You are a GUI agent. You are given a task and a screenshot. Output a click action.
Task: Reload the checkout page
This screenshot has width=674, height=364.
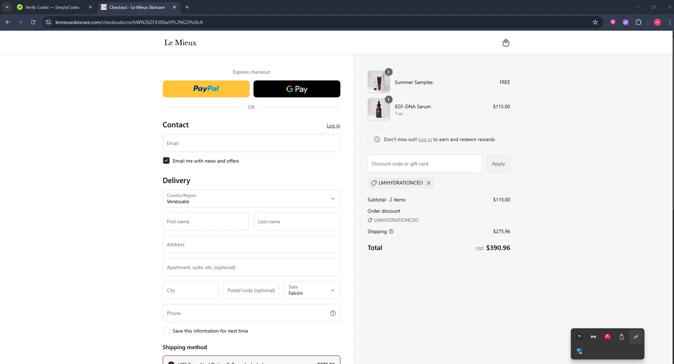33,22
